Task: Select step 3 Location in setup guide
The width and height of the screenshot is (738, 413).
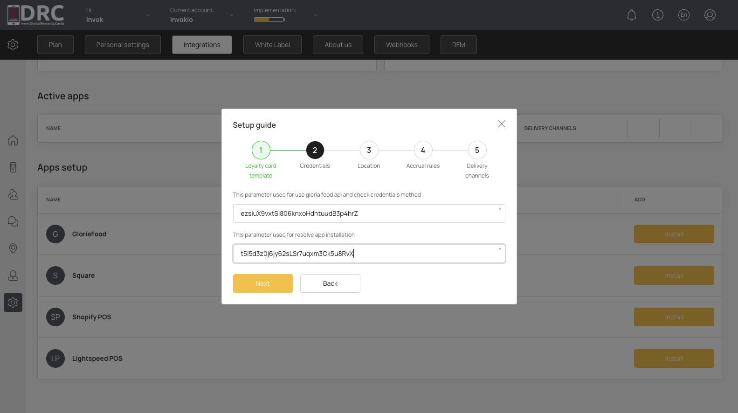Action: [369, 150]
